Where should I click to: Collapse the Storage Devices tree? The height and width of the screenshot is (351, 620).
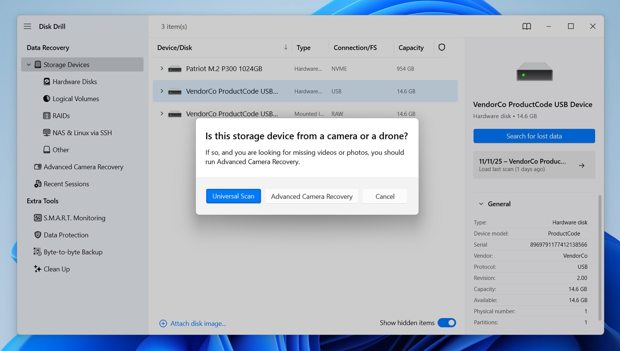(29, 65)
